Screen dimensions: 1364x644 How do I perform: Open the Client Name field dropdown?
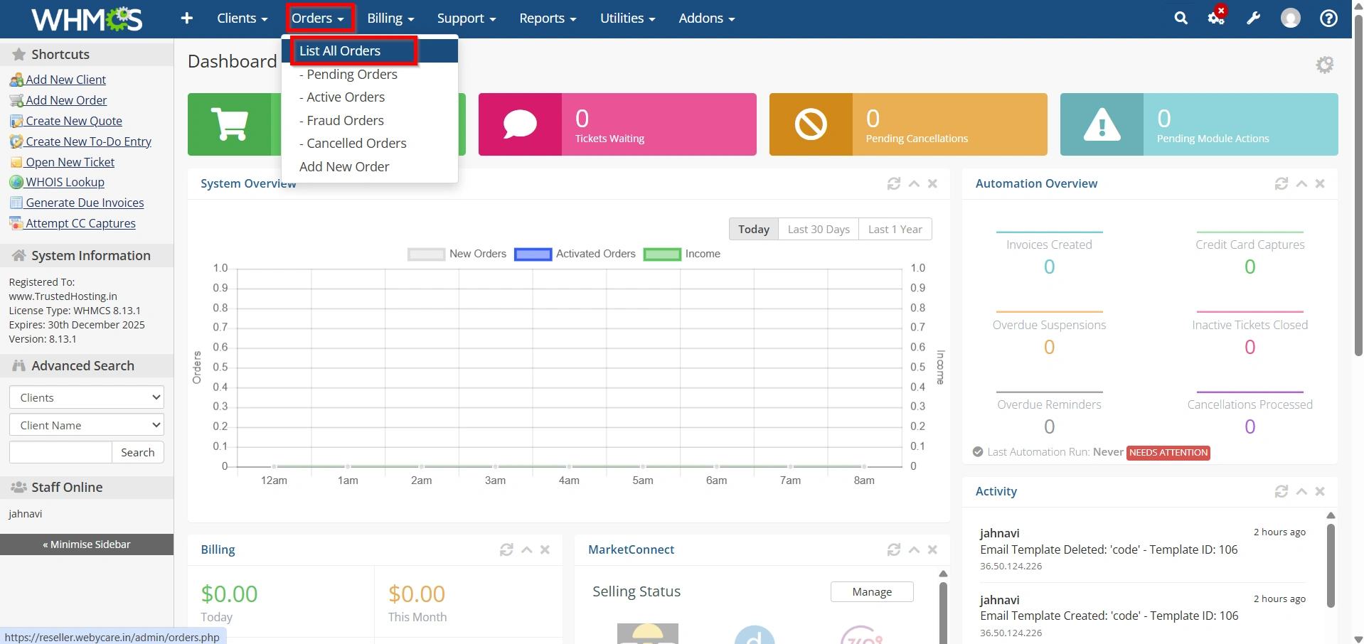tap(87, 425)
